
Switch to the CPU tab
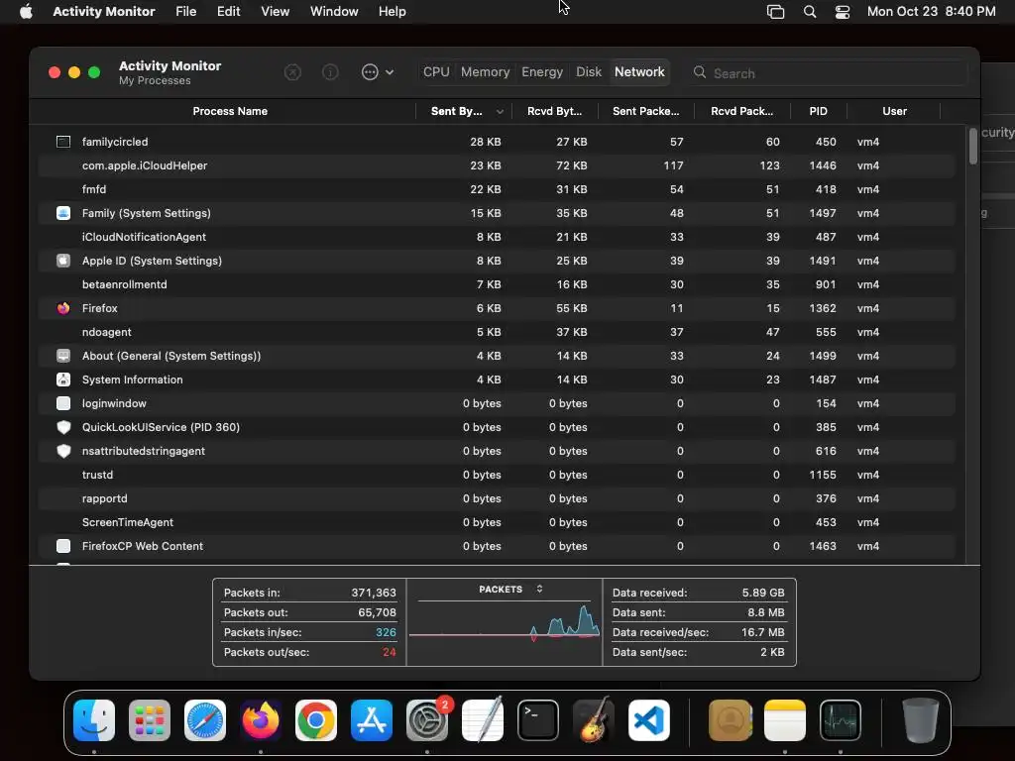(x=436, y=71)
